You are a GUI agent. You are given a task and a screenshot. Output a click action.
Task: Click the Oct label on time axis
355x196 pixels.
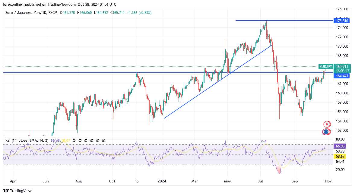click(112, 181)
